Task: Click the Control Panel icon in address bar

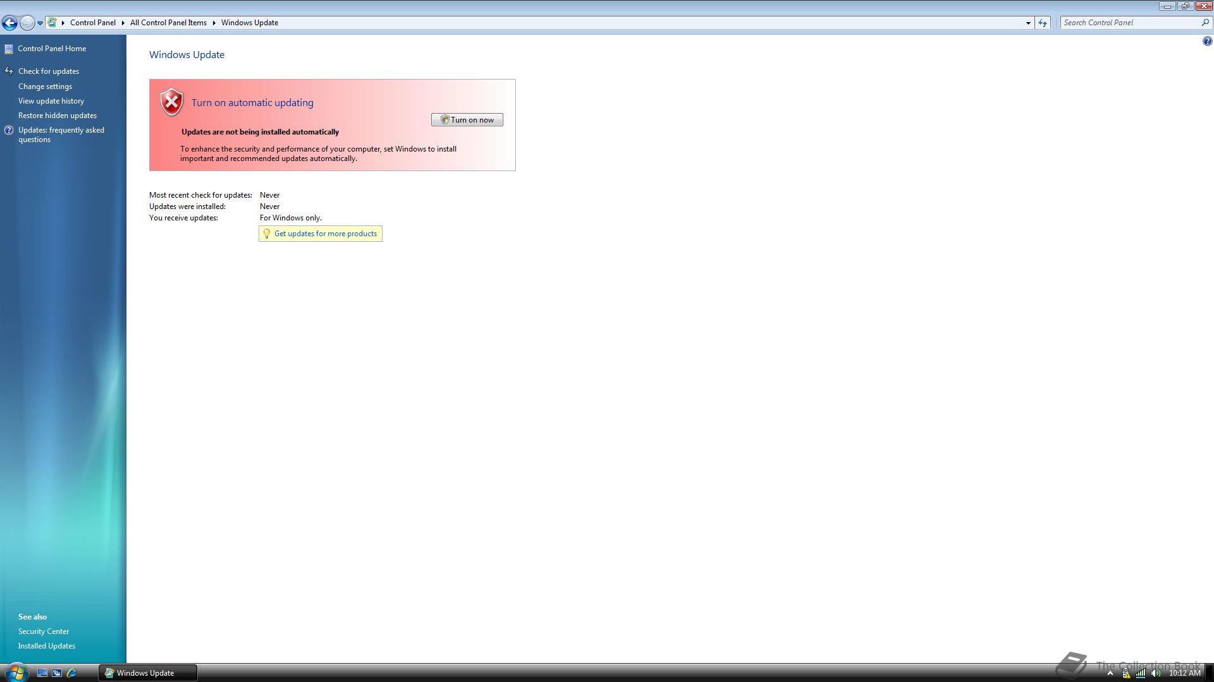Action: (x=52, y=22)
